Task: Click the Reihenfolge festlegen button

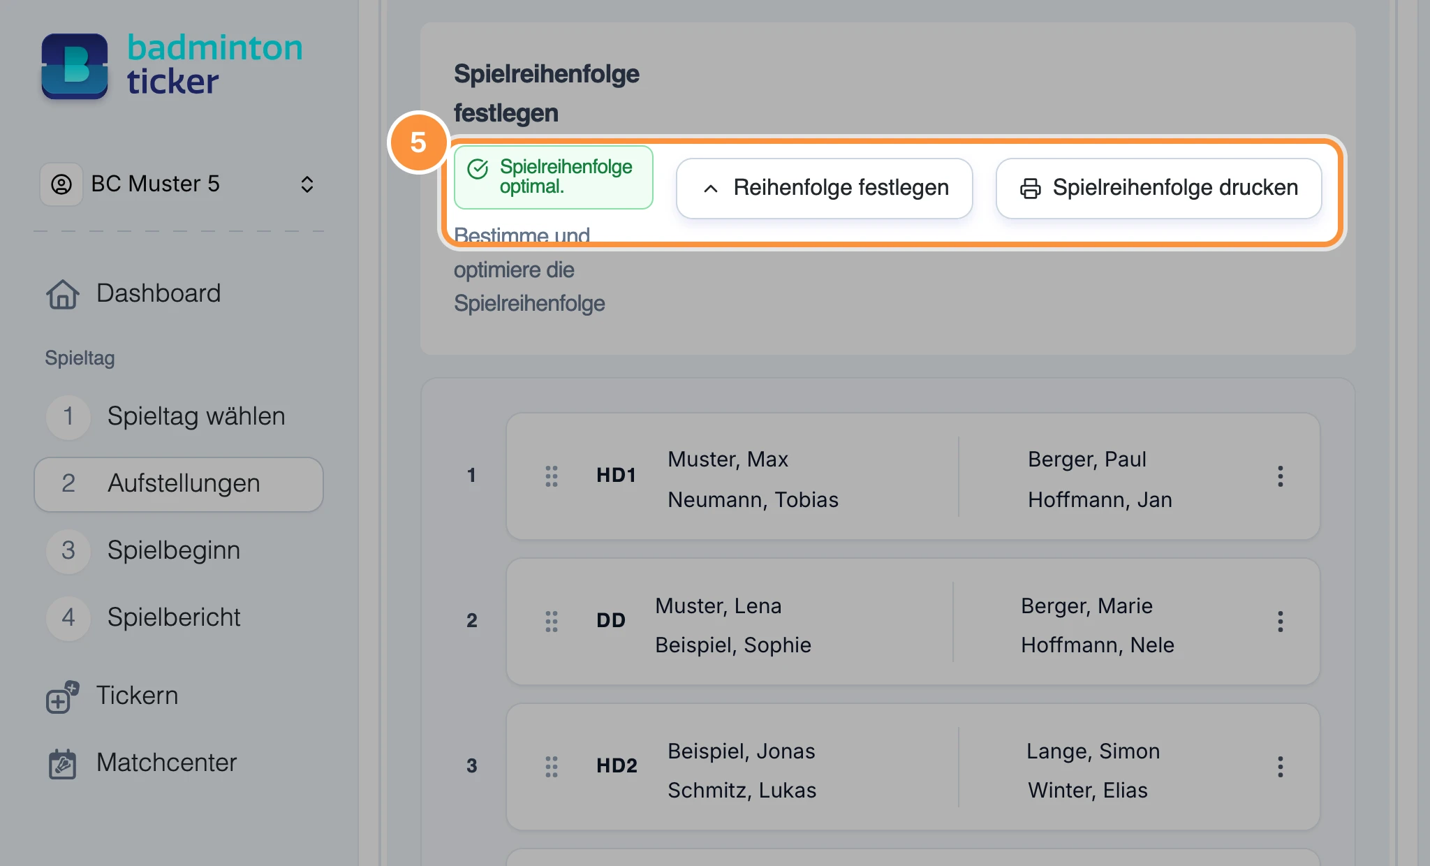Action: (x=825, y=188)
